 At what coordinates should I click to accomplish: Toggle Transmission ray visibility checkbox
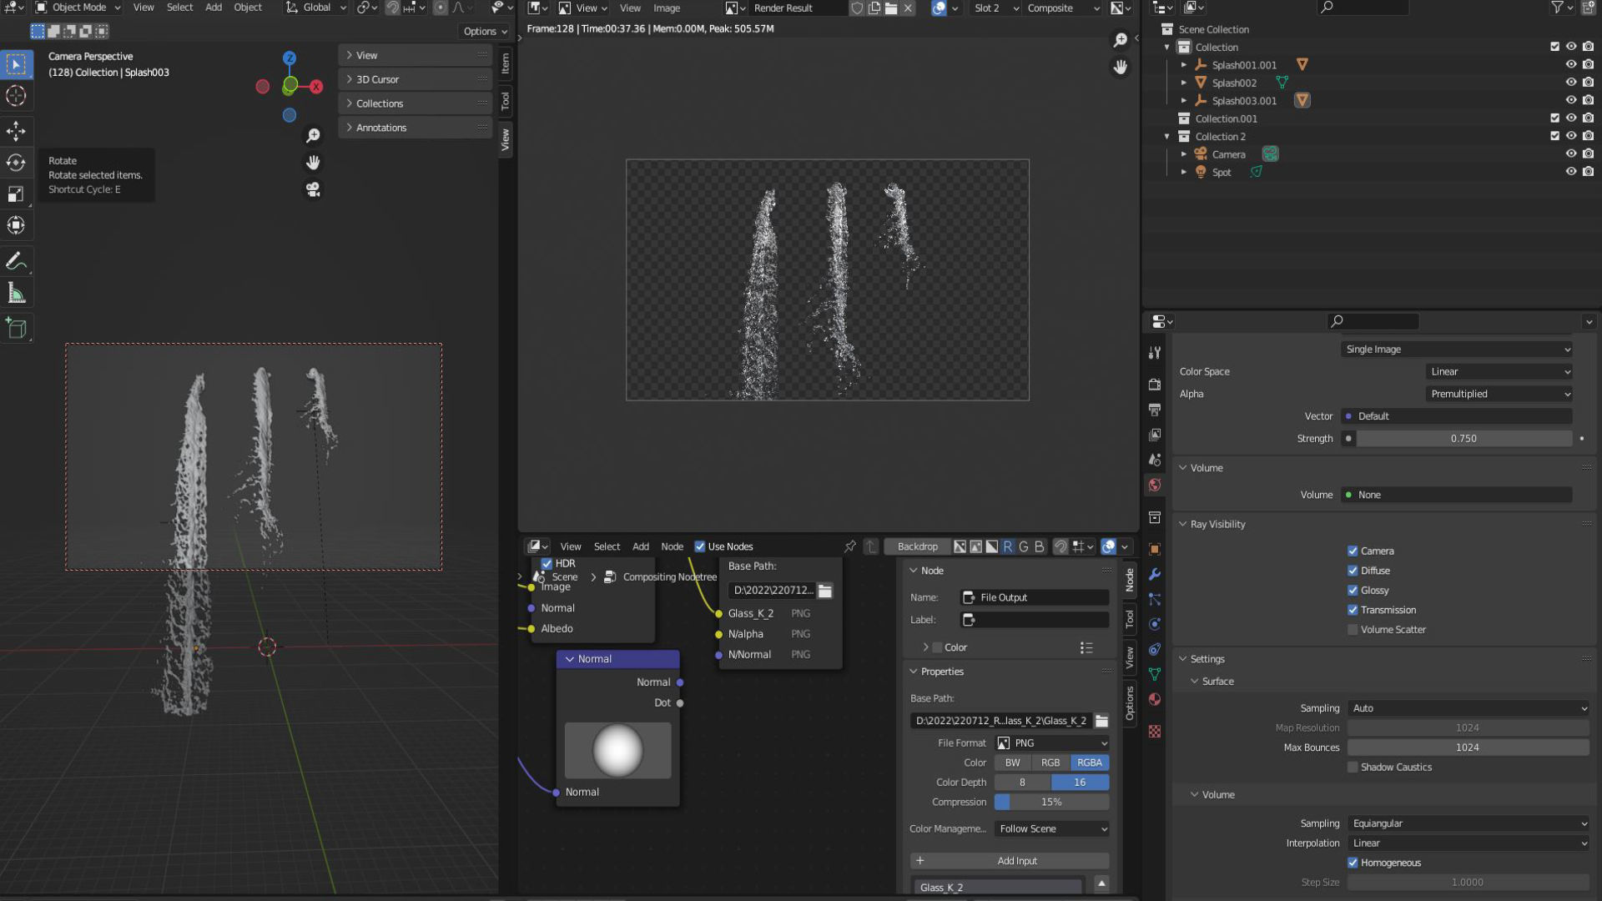1353,610
